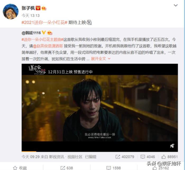Click the crown membership icon beside 张子枫
The image size is (185, 170).
point(44,8)
